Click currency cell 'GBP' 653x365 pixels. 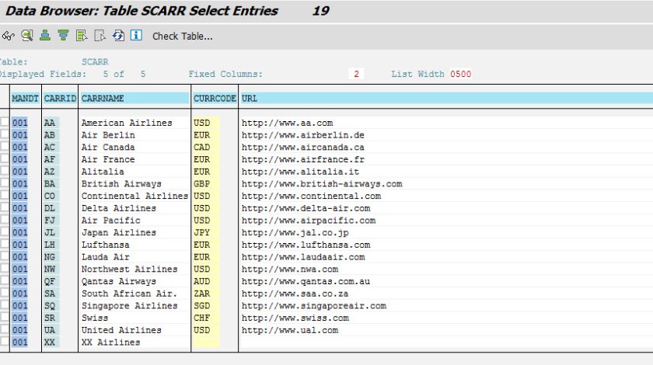[201, 183]
